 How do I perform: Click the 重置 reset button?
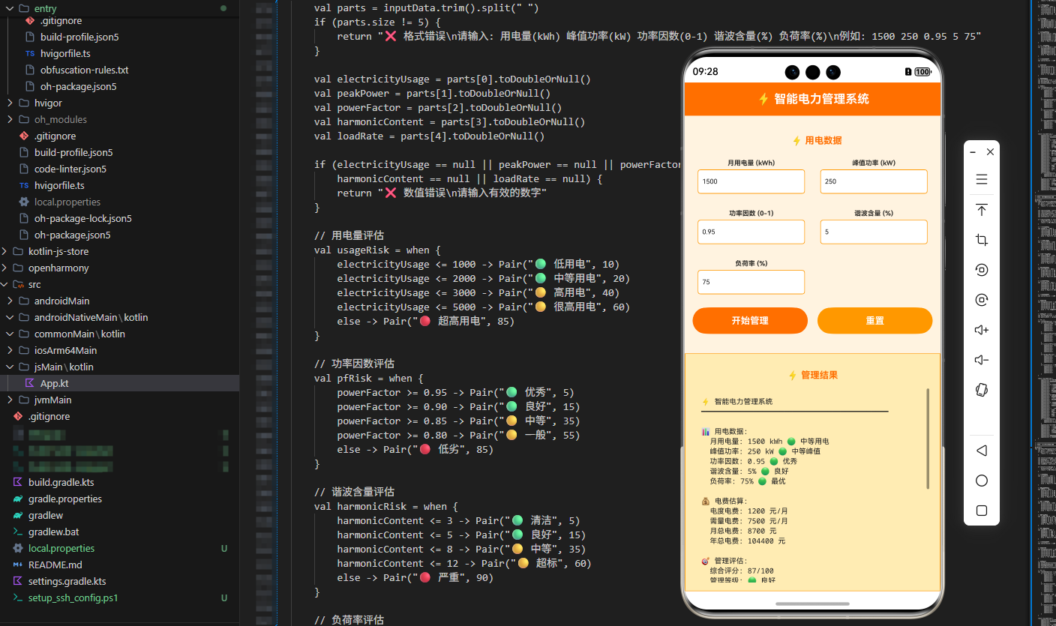pos(874,320)
